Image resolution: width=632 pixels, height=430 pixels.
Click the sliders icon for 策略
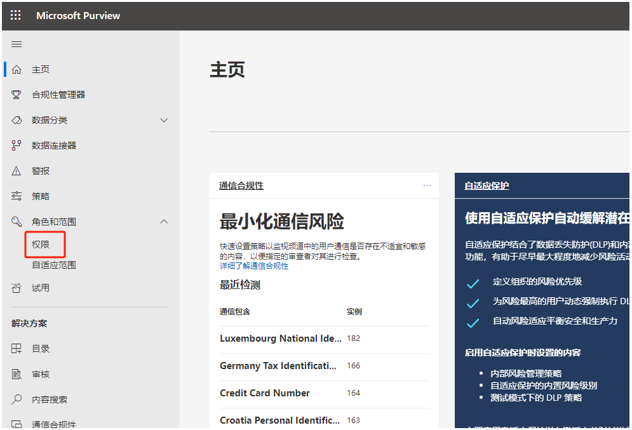coord(17,196)
